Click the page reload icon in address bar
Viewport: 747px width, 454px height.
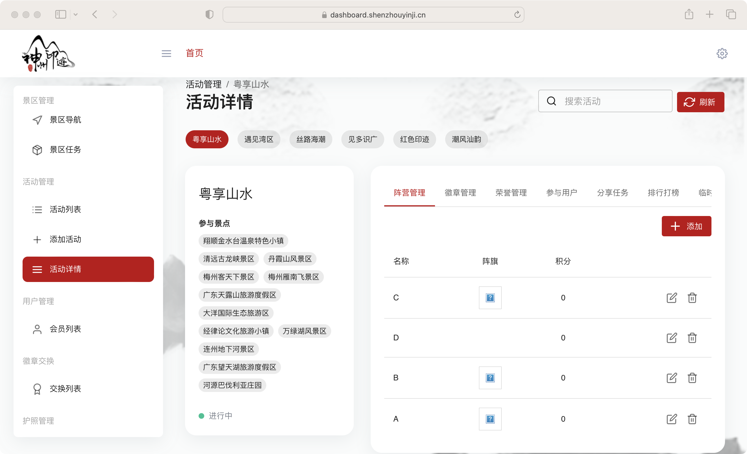click(517, 15)
